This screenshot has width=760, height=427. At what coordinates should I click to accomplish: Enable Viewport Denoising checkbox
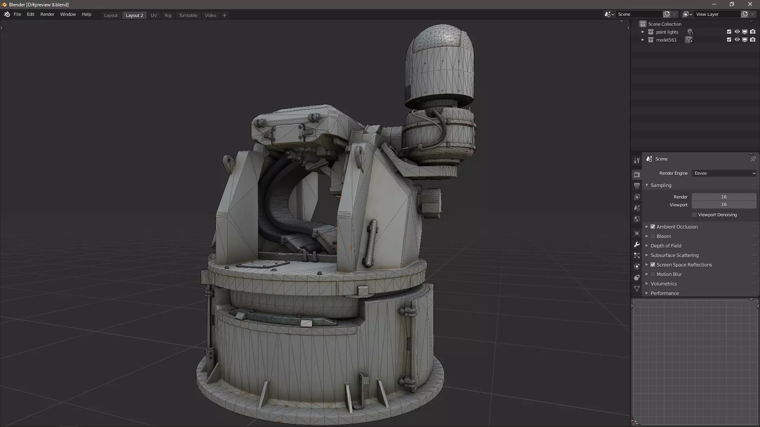click(x=694, y=215)
